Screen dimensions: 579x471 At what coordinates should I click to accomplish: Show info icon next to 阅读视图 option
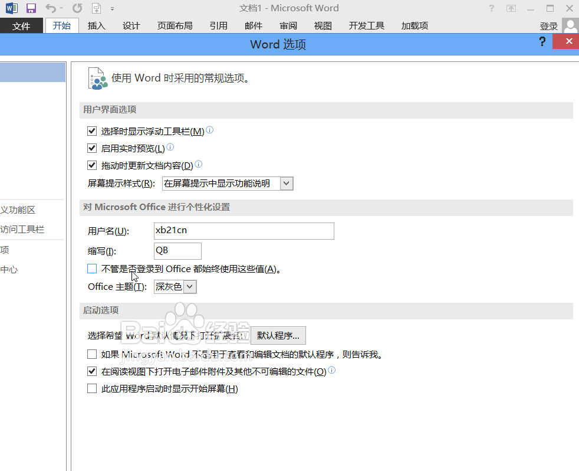[x=331, y=370]
